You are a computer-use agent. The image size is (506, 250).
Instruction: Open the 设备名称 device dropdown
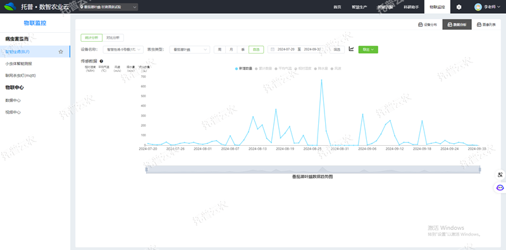[x=123, y=50]
